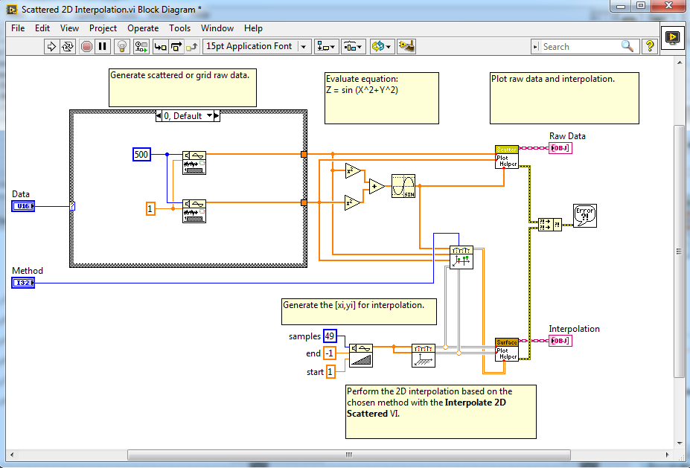Click the scroll down arrow
Screen dimensions: 690x468
(x=679, y=443)
